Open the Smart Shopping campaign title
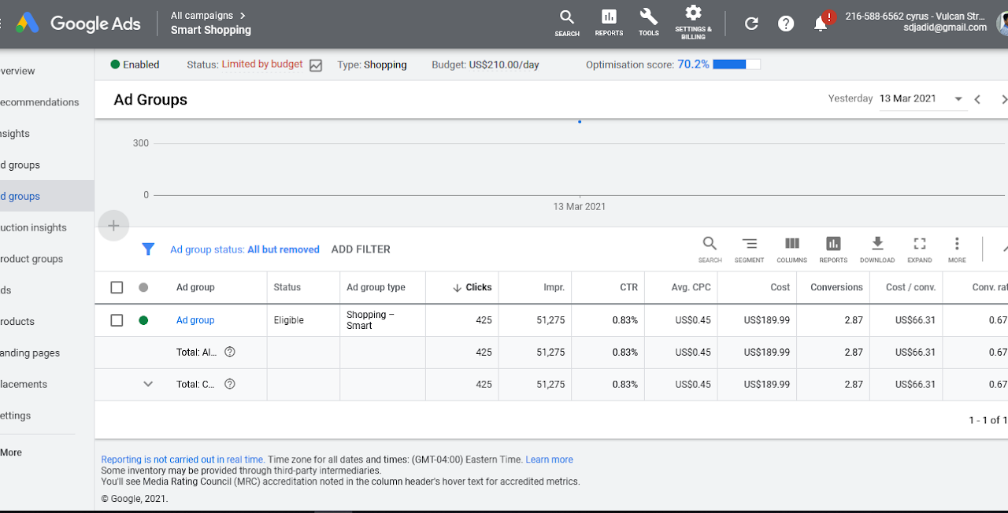 point(211,30)
